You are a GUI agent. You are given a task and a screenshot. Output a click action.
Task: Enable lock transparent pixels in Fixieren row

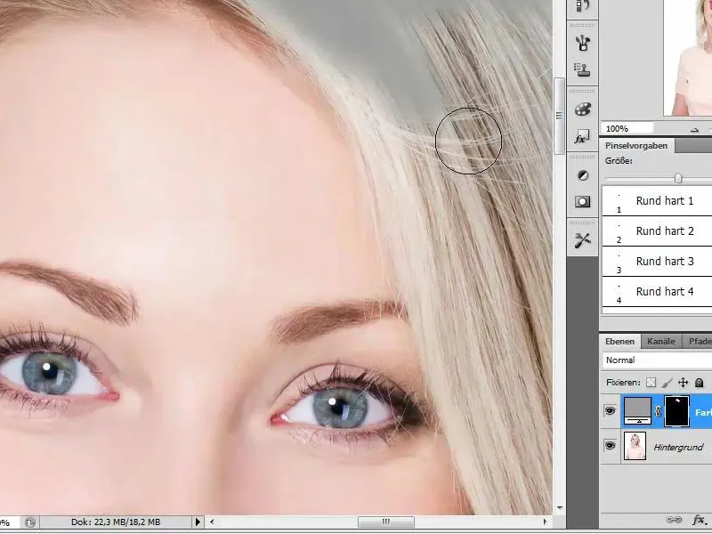pos(651,382)
